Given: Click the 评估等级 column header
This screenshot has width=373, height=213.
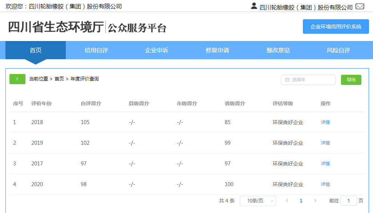Looking at the screenshot, I should click(x=283, y=103).
